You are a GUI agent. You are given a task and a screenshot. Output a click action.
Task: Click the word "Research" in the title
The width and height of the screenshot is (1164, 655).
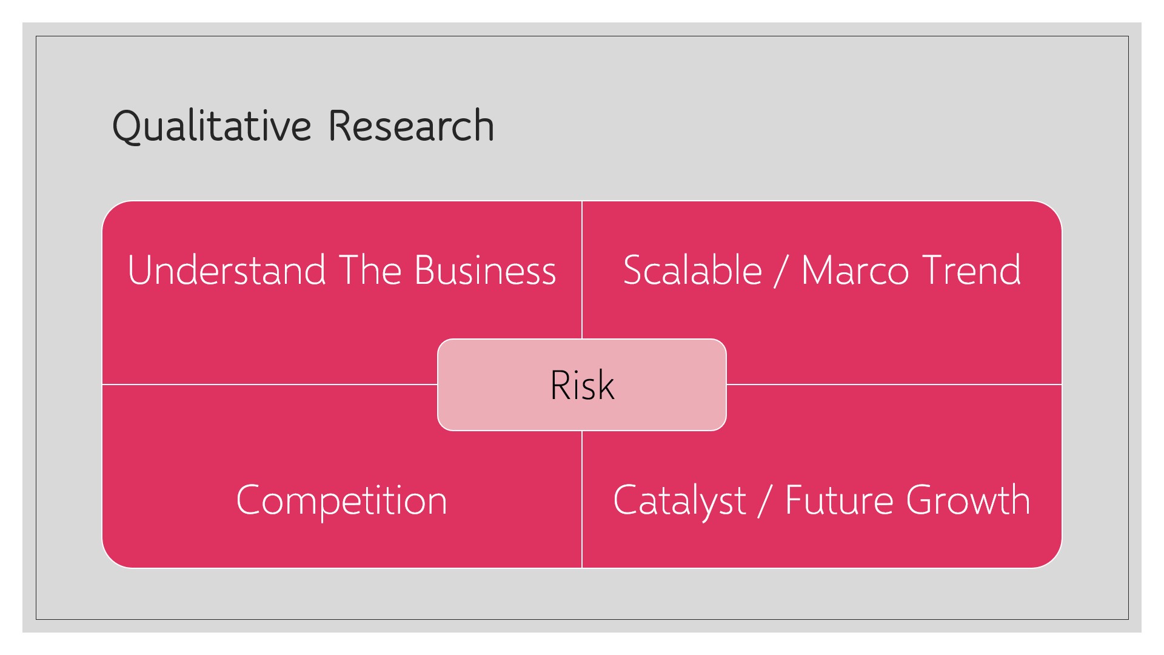(x=411, y=126)
